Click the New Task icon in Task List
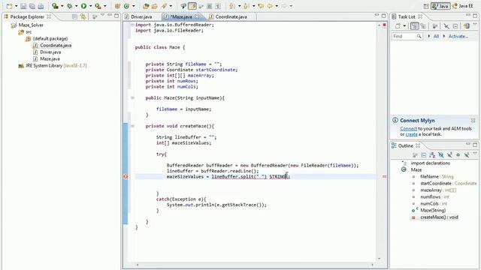The height and width of the screenshot is (270, 481). point(398,26)
